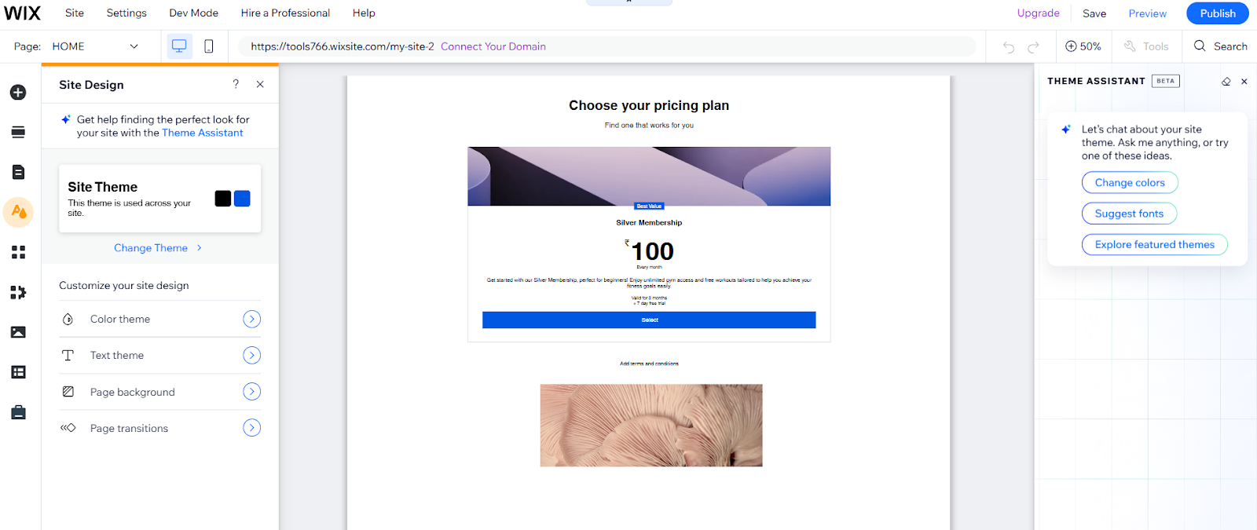The image size is (1257, 530).
Task: Expand the Color theme option
Action: pyautogui.click(x=251, y=319)
